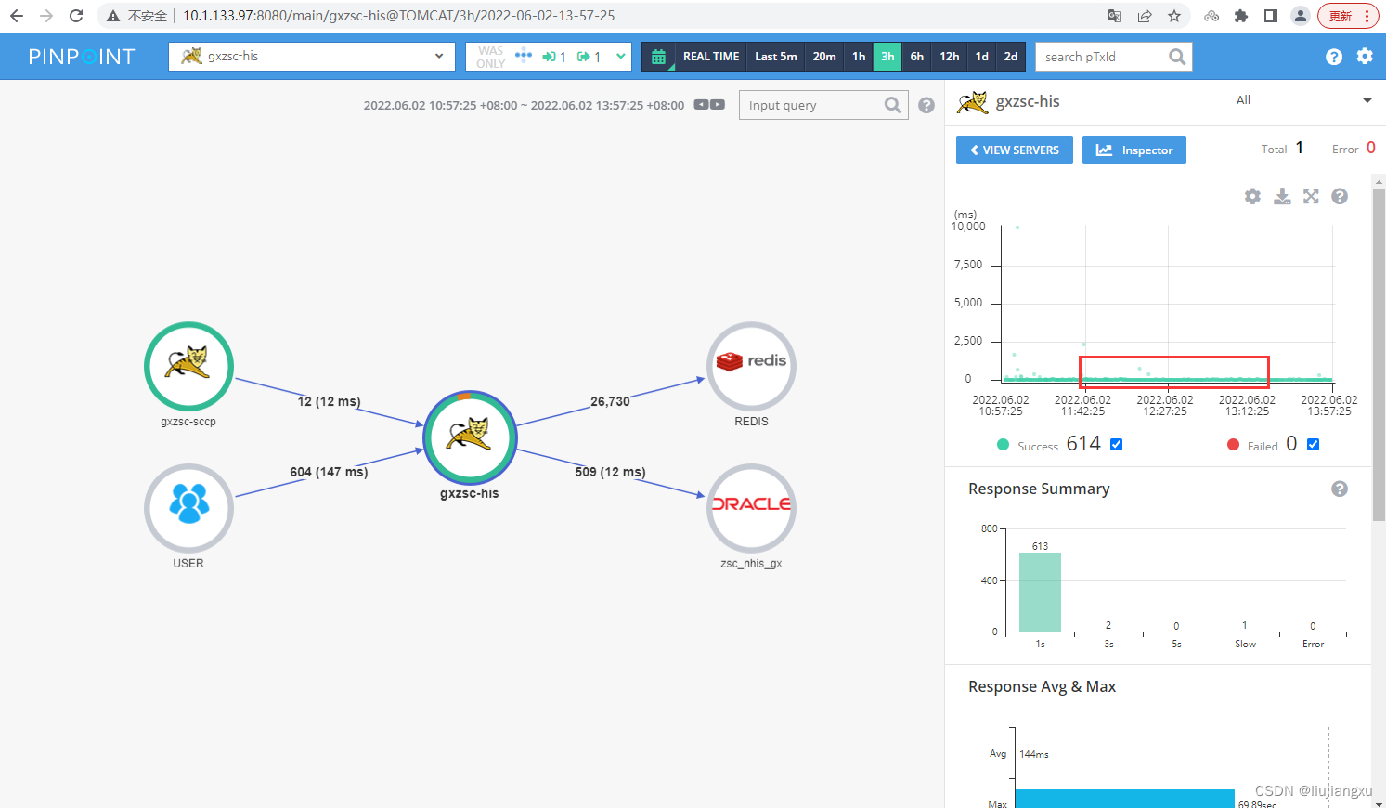The height and width of the screenshot is (808, 1386).
Task: Click the 509 (12 ms) link label
Action: pos(610,472)
